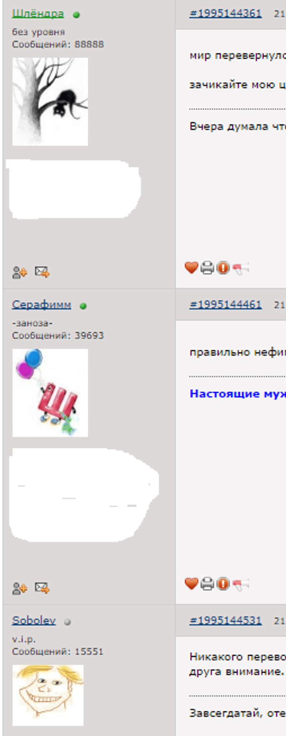286x736 pixels.
Task: Print post #1995144461 via printer icon
Action: click(207, 584)
